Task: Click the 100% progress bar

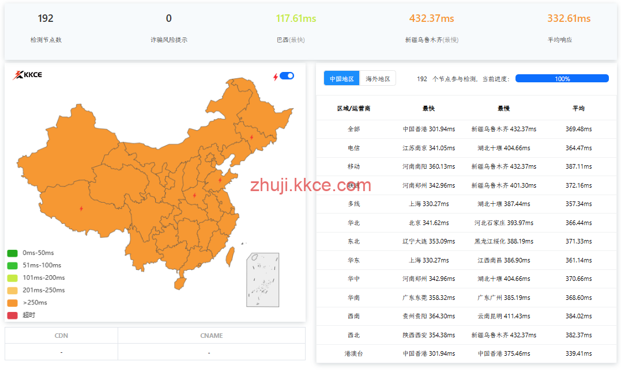Action: tap(562, 79)
